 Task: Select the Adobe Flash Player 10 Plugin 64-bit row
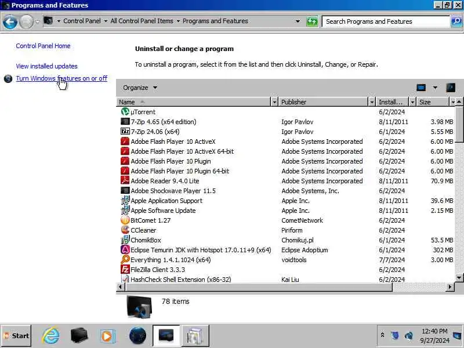pyautogui.click(x=286, y=171)
